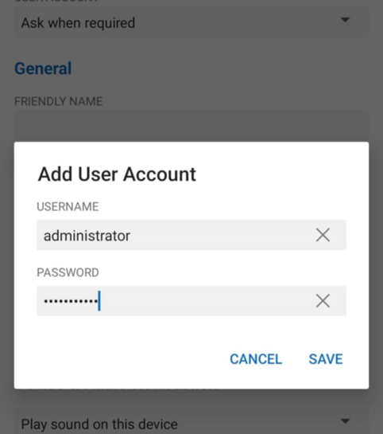Open the Play sound on this device arrow
383x434 pixels.
(x=345, y=421)
